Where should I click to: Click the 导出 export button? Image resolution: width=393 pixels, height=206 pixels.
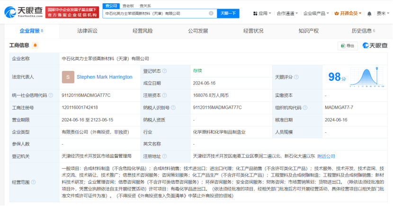[348, 45]
